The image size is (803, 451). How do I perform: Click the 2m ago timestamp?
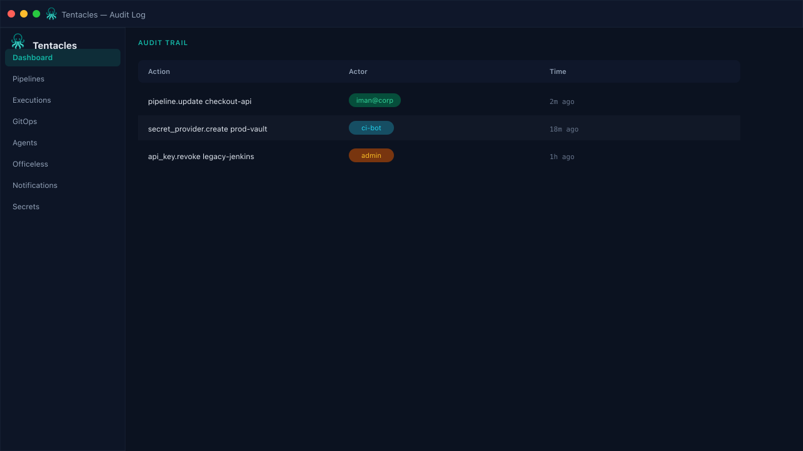coord(561,101)
